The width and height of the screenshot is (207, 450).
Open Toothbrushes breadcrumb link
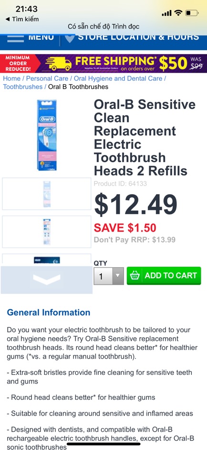coord(22,87)
